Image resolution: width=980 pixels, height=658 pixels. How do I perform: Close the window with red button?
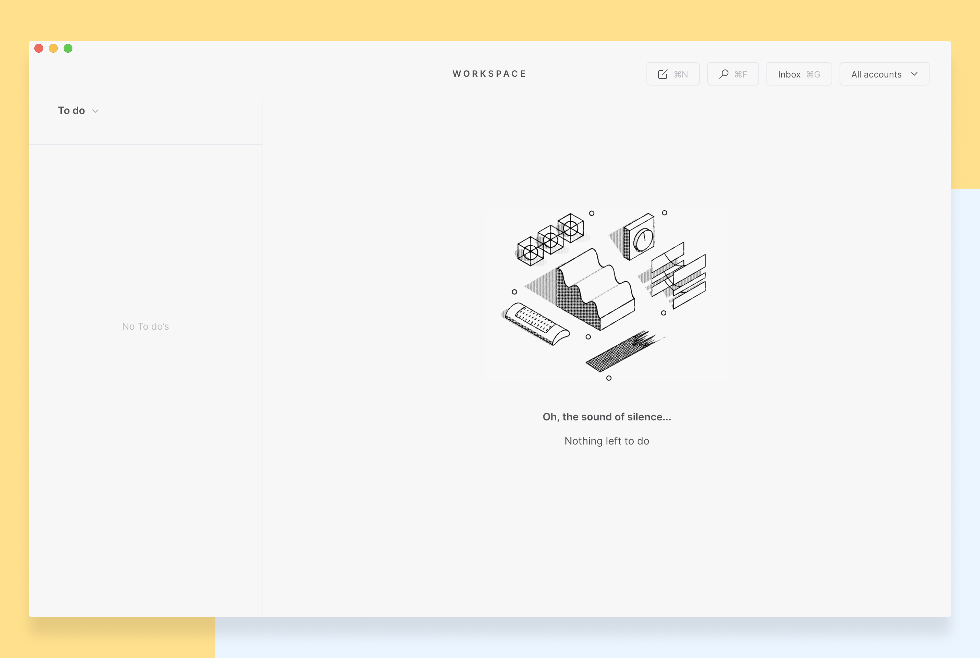39,48
